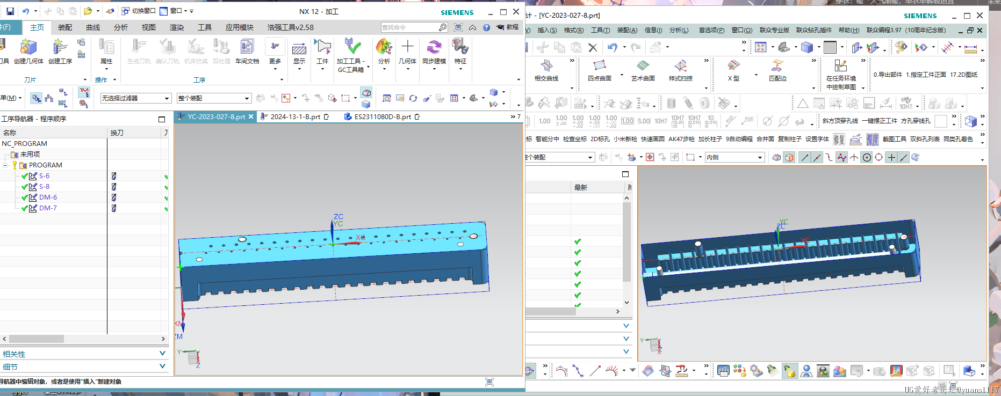Click the measure distance ruler icon
1001x396 pixels.
(x=971, y=48)
